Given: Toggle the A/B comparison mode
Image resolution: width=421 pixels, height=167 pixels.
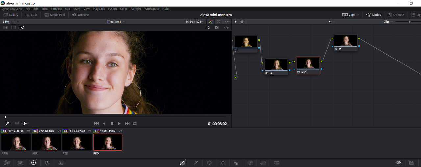Looking at the screenshot, I should pyautogui.click(x=226, y=28).
